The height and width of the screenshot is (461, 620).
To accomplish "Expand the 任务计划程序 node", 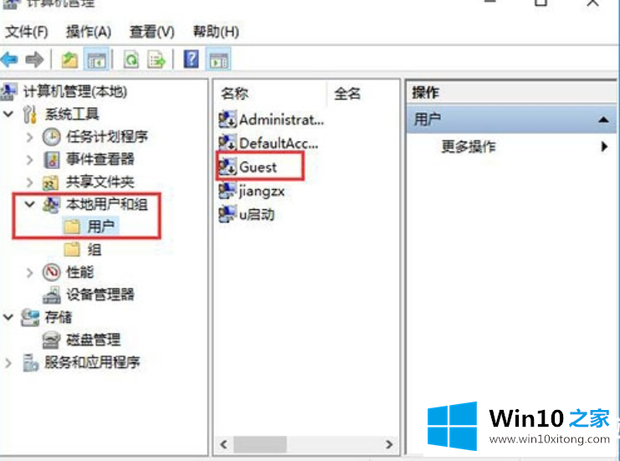I will 29,137.
